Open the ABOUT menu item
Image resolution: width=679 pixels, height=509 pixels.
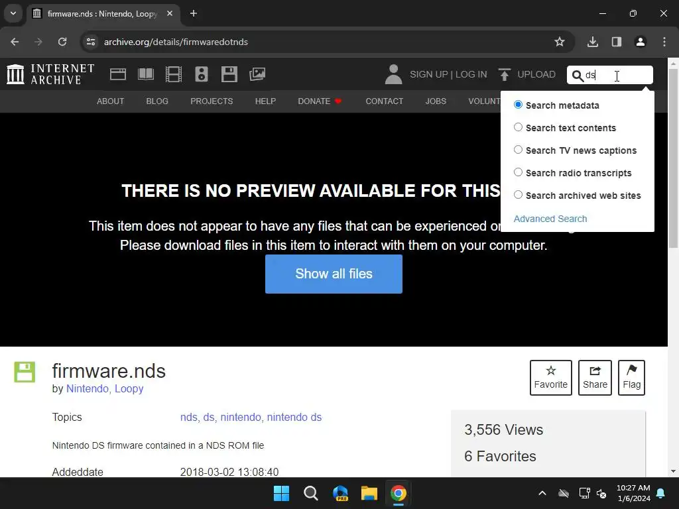(111, 101)
